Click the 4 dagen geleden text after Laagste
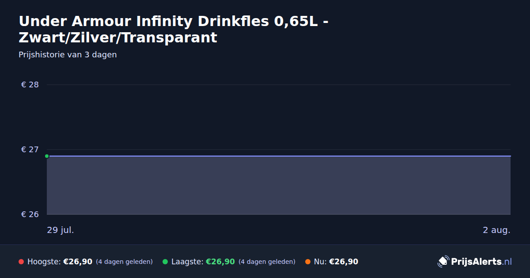The image size is (530, 278). pos(267,262)
